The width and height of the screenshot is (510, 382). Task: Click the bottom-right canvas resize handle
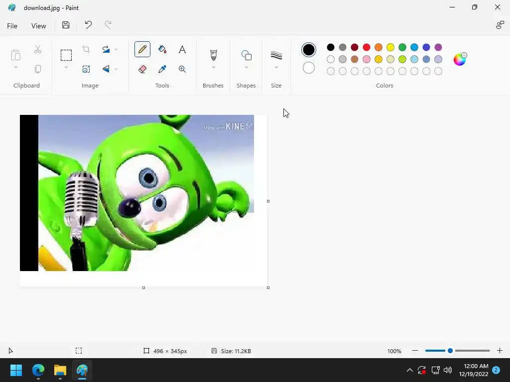pyautogui.click(x=268, y=288)
